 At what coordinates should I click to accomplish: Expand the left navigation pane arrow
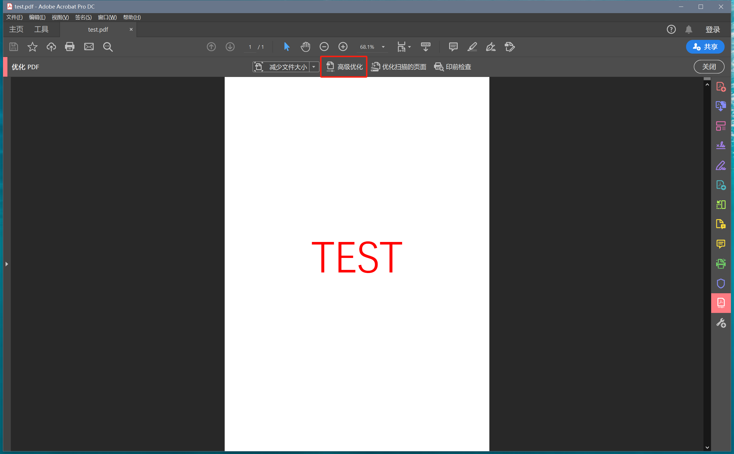pyautogui.click(x=7, y=264)
